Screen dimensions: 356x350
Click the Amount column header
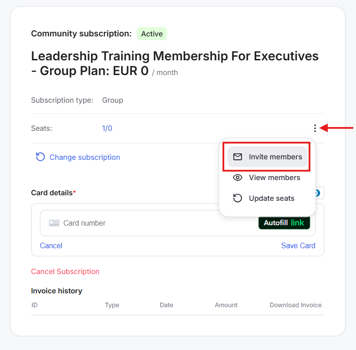coord(226,305)
